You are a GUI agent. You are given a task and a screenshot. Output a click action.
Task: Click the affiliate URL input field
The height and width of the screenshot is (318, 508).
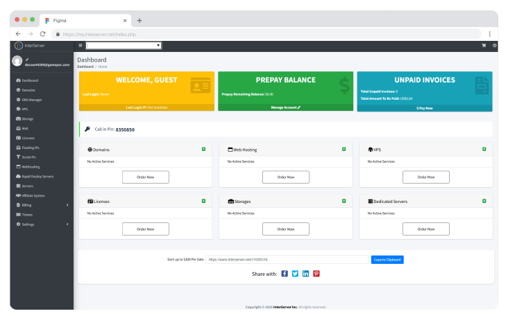click(x=287, y=260)
